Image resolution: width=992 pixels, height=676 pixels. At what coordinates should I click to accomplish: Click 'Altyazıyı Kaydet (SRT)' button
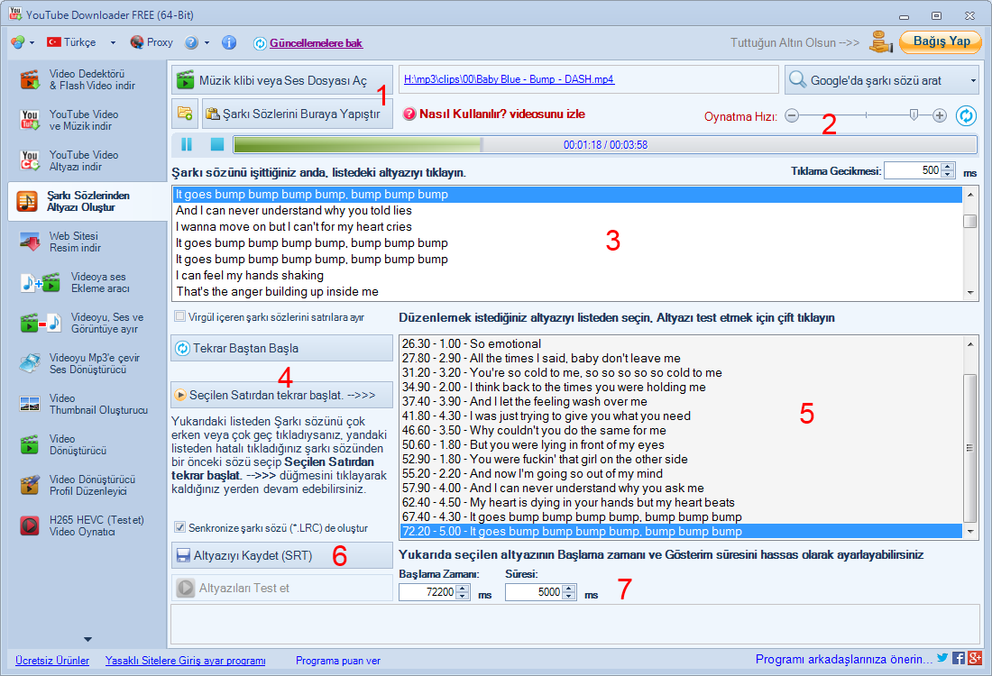click(x=281, y=555)
